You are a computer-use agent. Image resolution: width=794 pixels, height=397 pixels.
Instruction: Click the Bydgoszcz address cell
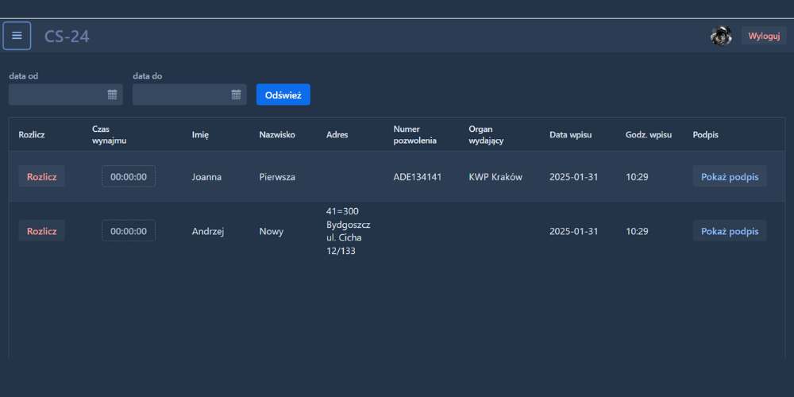point(348,231)
